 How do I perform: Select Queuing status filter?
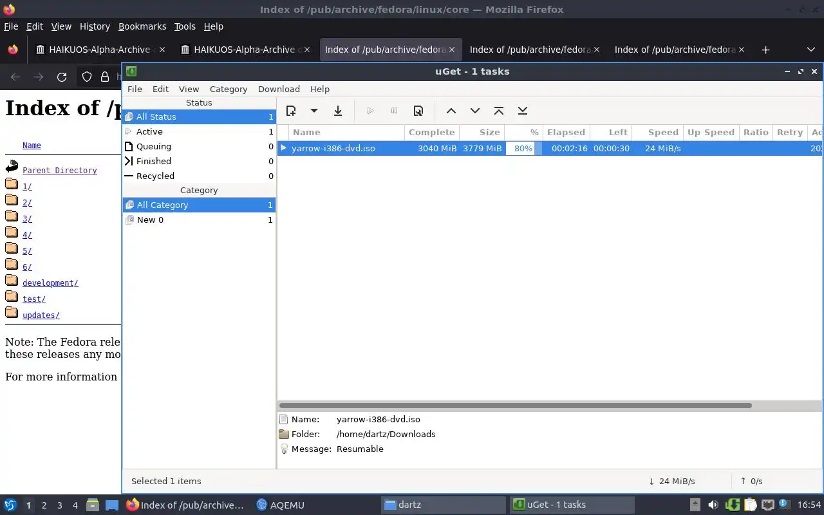point(199,146)
